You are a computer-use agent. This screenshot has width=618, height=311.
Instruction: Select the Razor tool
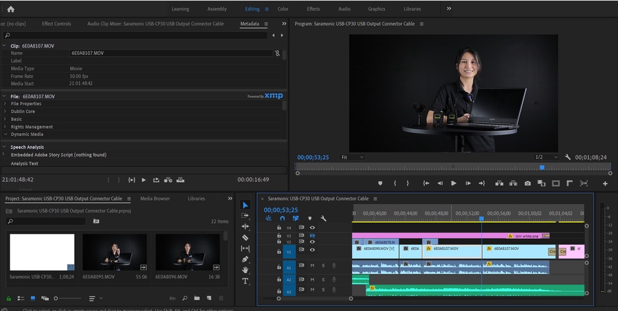tap(245, 238)
